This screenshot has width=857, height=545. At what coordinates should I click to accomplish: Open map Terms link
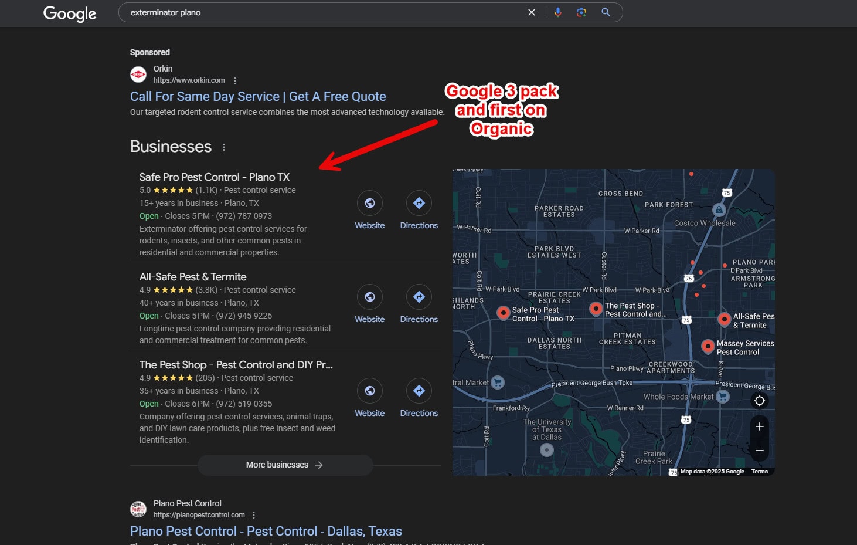pyautogui.click(x=760, y=472)
